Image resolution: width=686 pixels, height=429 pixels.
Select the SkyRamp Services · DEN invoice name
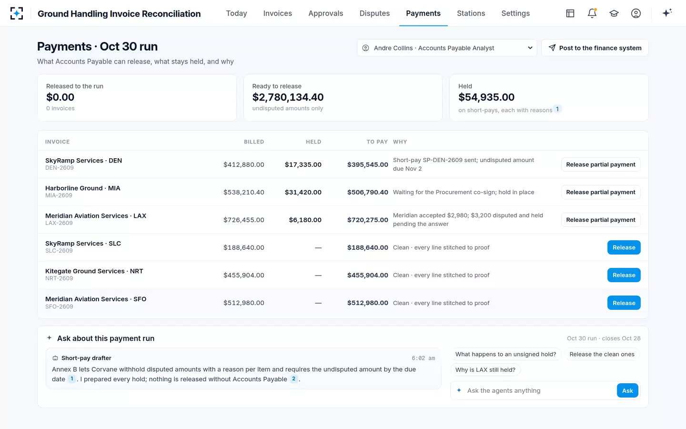(84, 161)
